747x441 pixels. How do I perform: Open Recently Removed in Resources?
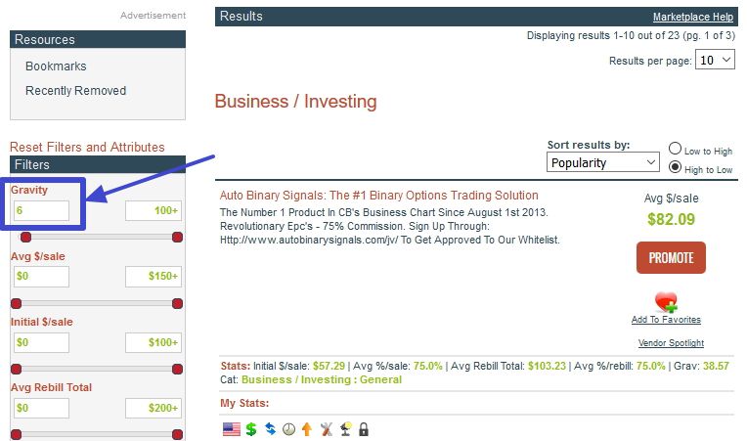pos(75,91)
